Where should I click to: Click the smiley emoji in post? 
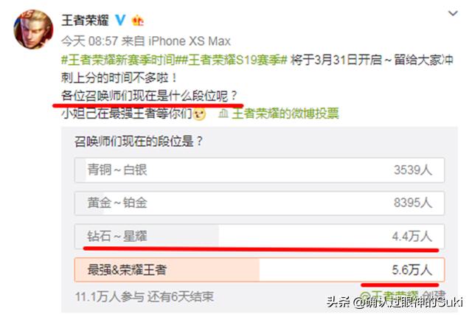pyautogui.click(x=200, y=114)
